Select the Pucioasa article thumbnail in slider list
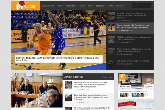 coord(112,16)
